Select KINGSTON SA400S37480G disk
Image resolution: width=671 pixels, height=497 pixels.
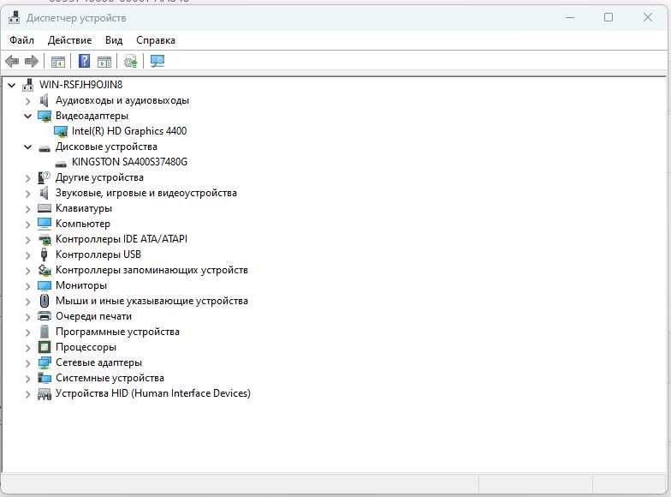pyautogui.click(x=129, y=162)
